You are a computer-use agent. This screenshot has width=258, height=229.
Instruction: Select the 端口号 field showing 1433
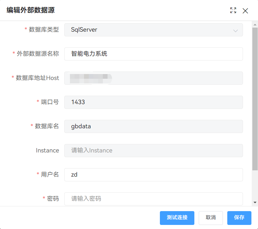[153, 102]
